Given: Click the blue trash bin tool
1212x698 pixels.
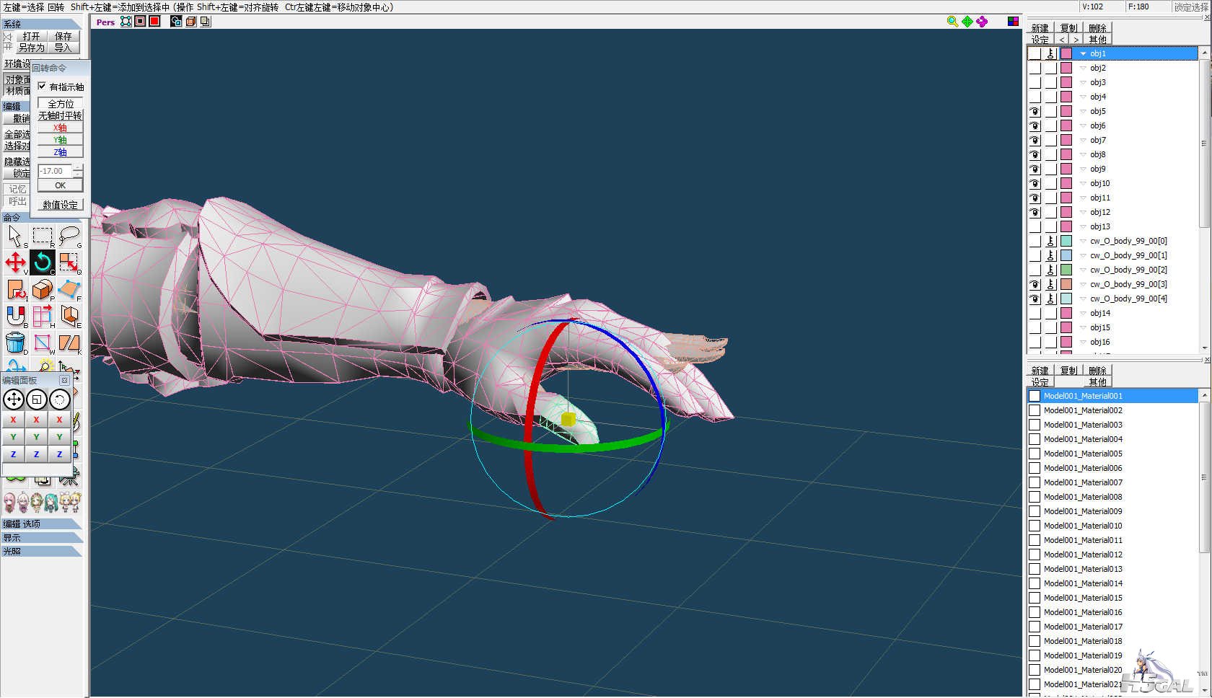Looking at the screenshot, I should (15, 343).
